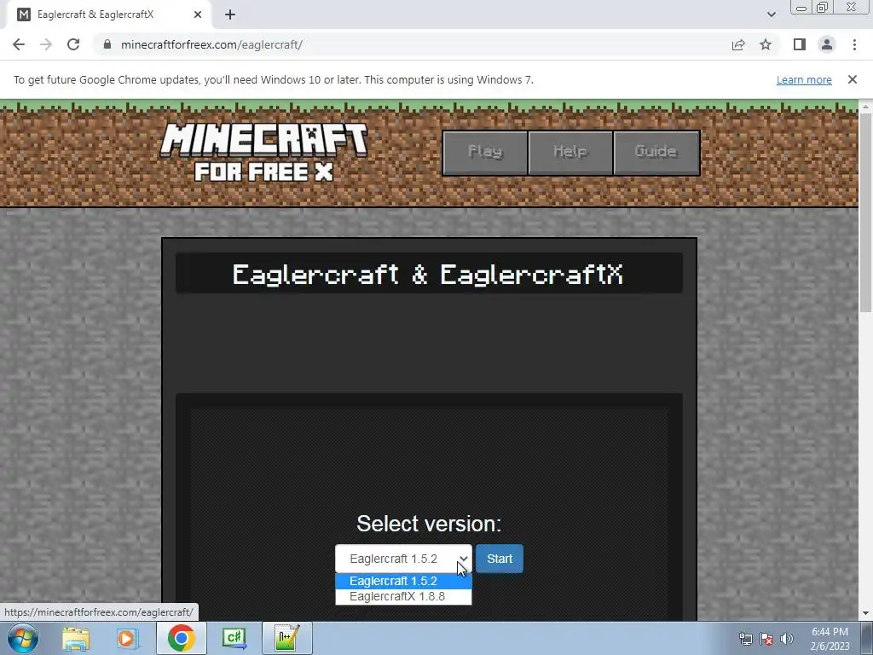The width and height of the screenshot is (873, 655).
Task: Close the Eaglercraft & EaglercraftX tab
Action: (198, 14)
